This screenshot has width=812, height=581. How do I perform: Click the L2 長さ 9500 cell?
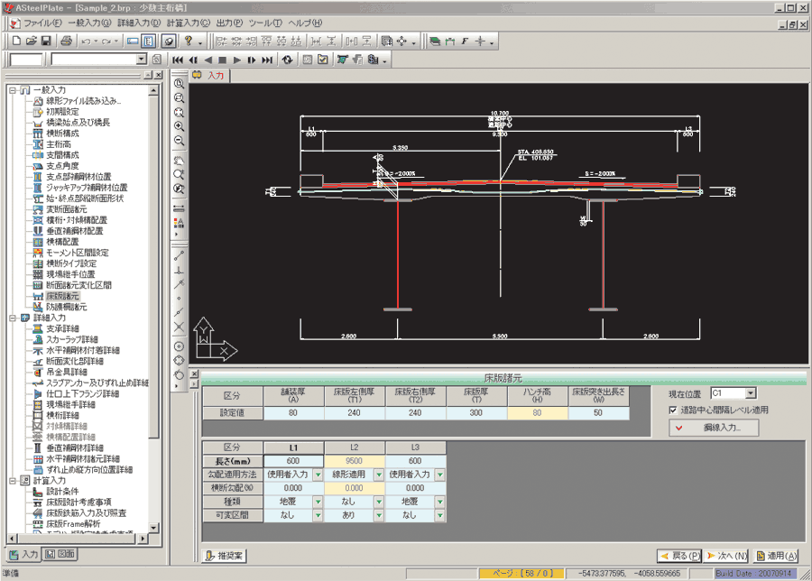click(x=355, y=461)
